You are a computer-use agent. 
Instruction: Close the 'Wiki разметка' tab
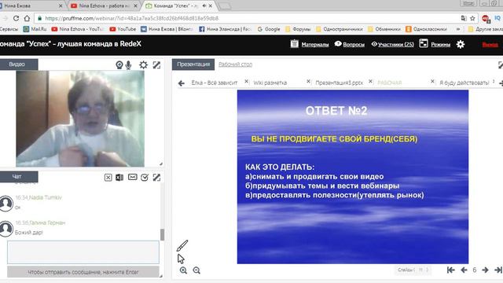tap(308, 82)
